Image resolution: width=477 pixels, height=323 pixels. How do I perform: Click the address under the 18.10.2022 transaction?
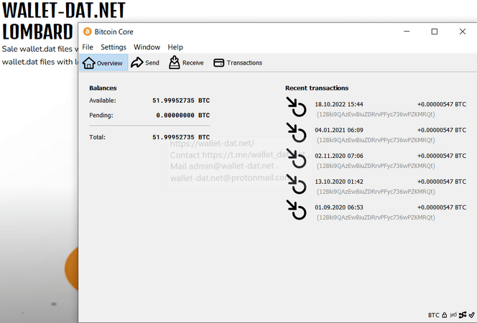coord(376,114)
